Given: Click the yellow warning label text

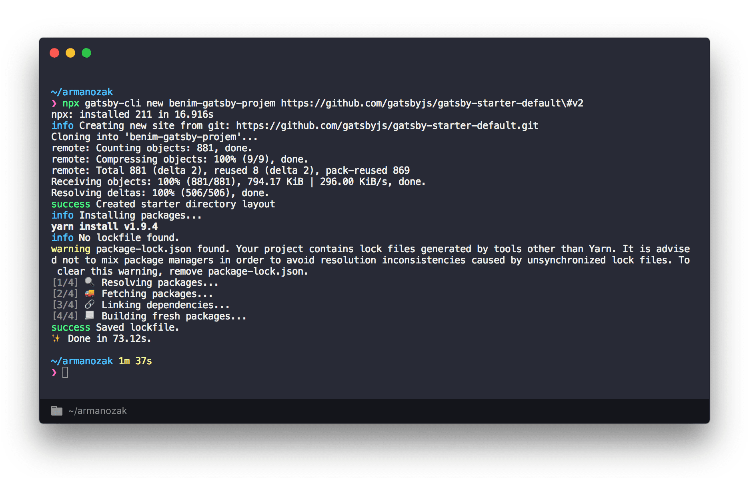Looking at the screenshot, I should 71,249.
